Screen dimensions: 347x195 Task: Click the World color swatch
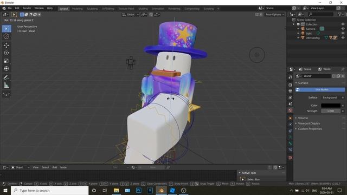pyautogui.click(x=331, y=106)
